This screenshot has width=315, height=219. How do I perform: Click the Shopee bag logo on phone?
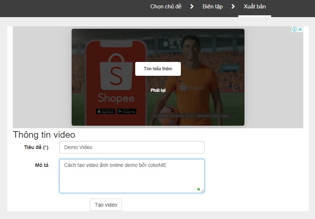(116, 72)
